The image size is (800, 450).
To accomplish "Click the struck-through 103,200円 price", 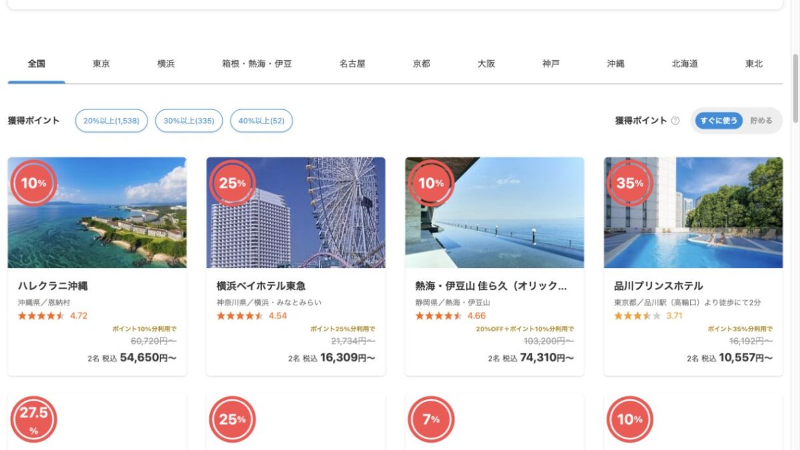I will pyautogui.click(x=549, y=341).
